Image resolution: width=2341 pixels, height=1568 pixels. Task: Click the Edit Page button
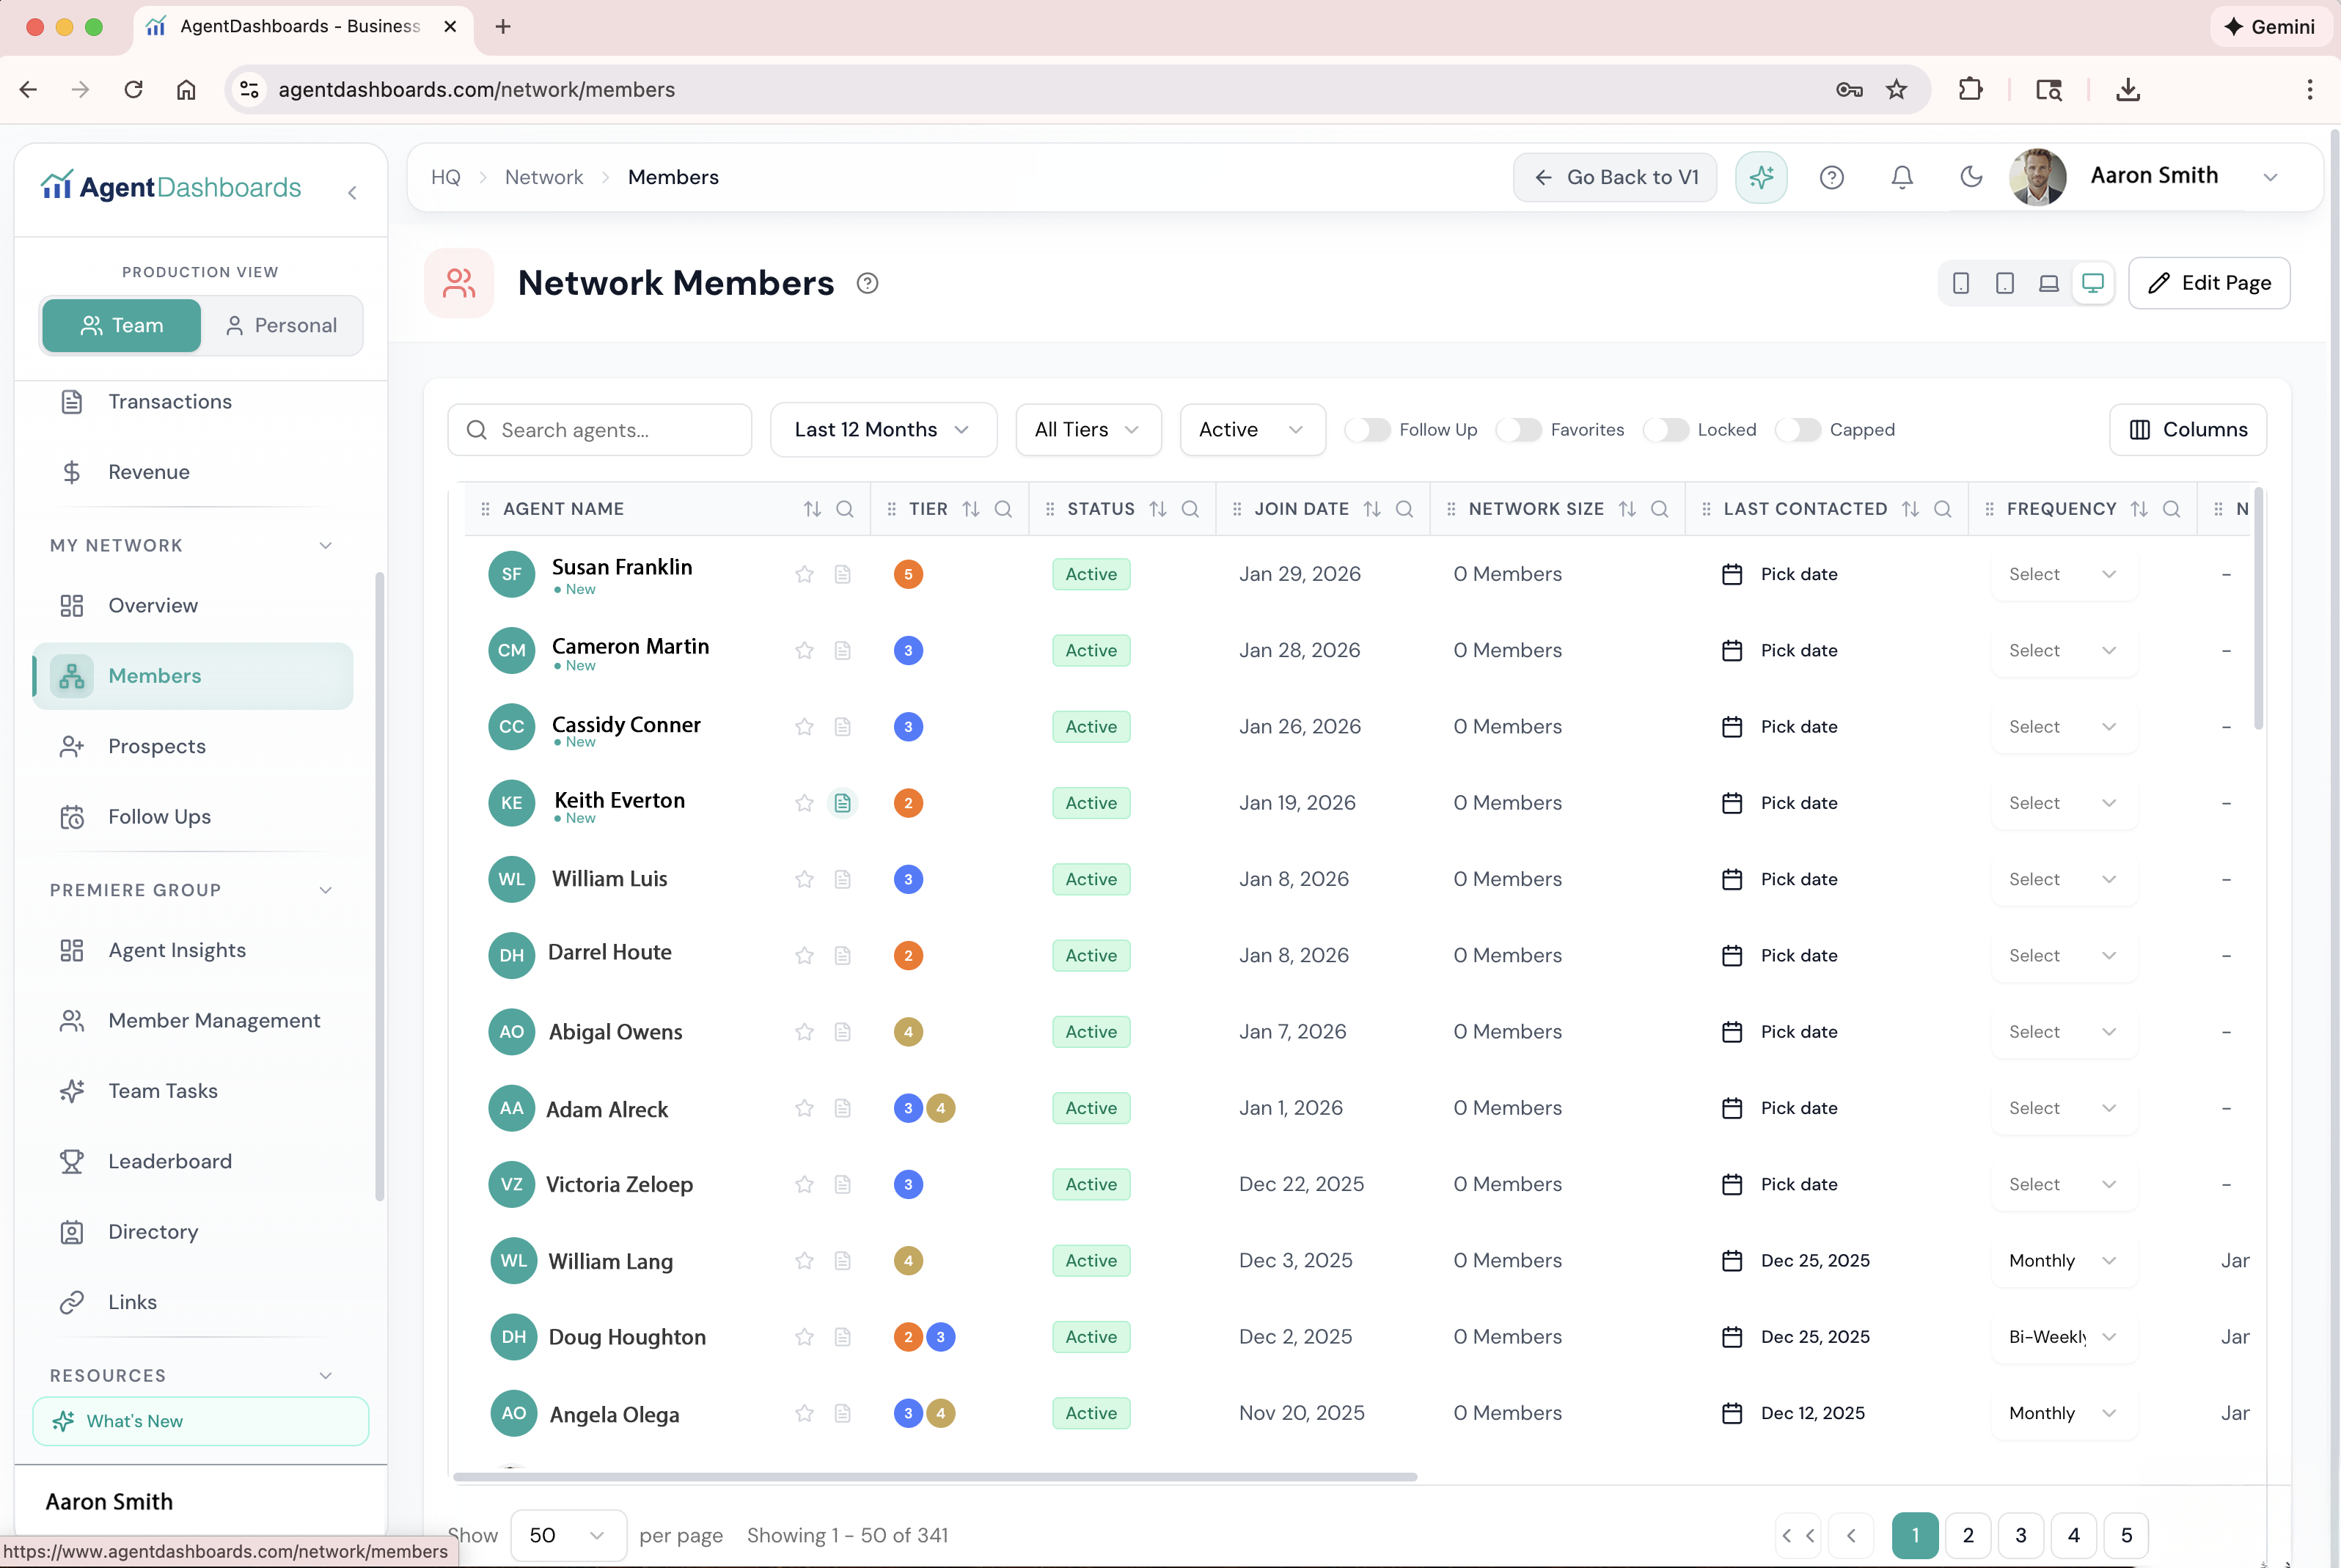[2210, 283]
